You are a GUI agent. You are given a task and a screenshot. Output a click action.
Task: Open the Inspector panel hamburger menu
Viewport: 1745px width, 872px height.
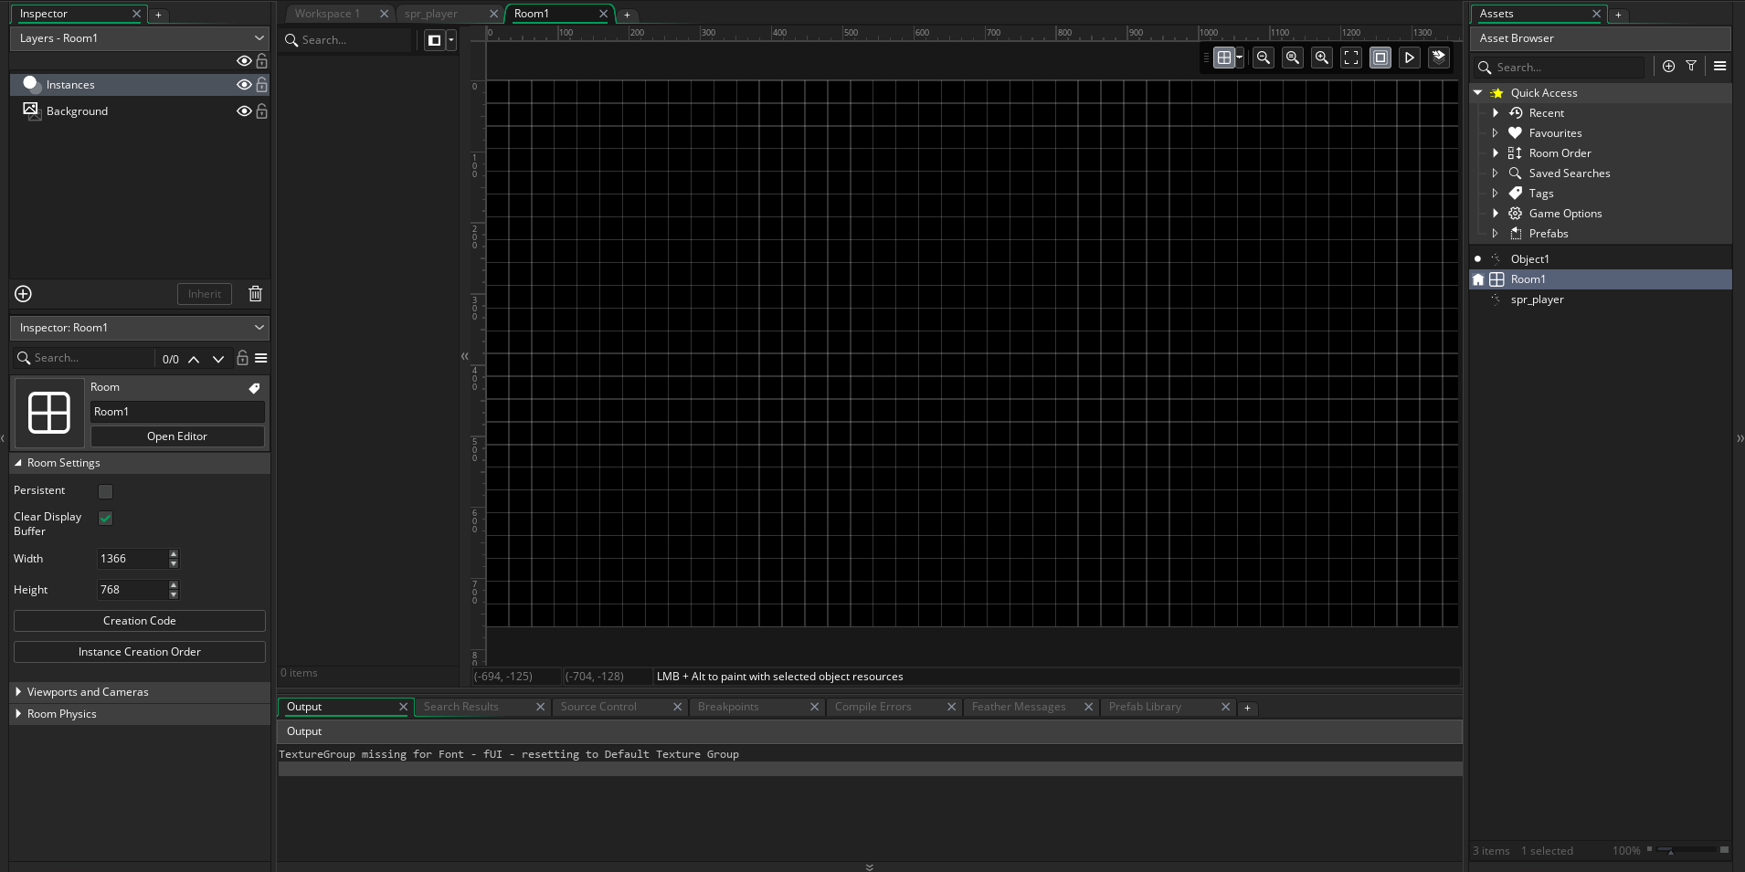coord(261,358)
